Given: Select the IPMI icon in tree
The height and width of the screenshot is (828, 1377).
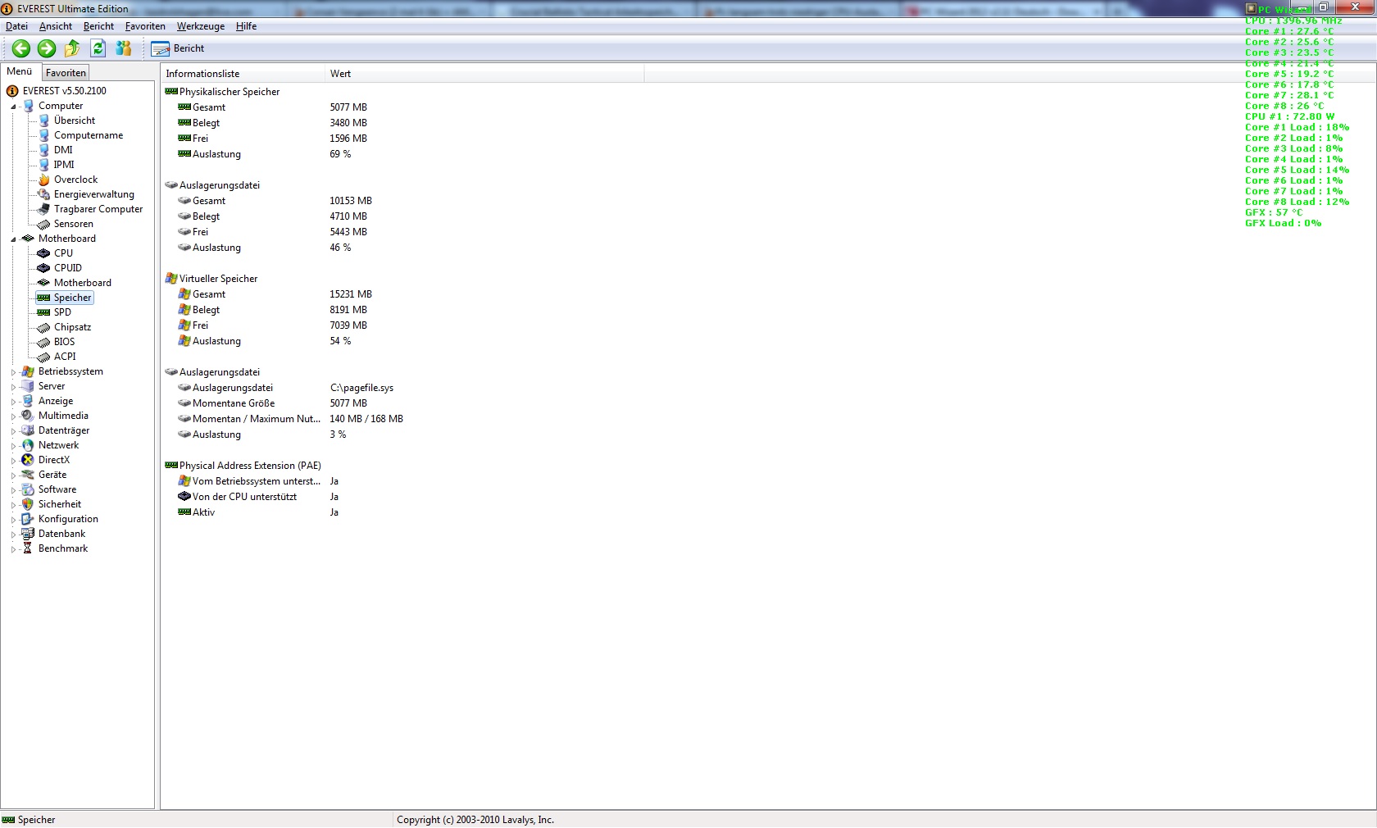Looking at the screenshot, I should [x=44, y=165].
